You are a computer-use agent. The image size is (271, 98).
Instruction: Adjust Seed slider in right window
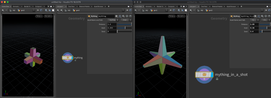point(265,32)
